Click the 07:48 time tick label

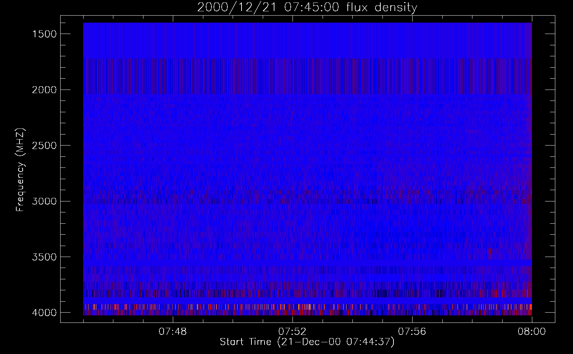tap(173, 332)
